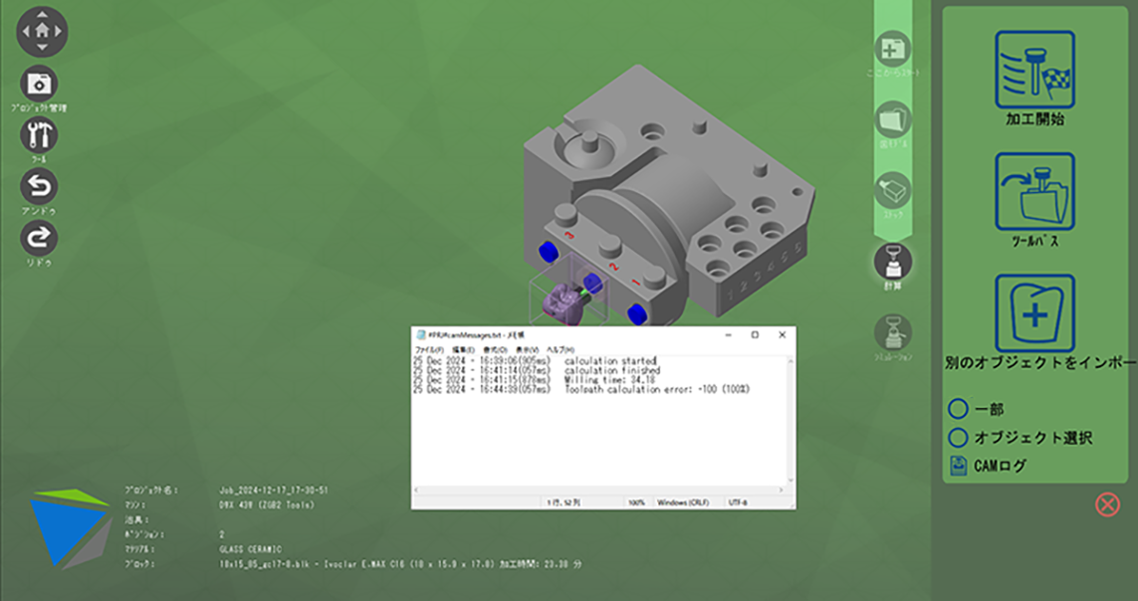1138x601 pixels.
Task: Click the Undo (アンドゥ) arrow icon
Action: 39,187
